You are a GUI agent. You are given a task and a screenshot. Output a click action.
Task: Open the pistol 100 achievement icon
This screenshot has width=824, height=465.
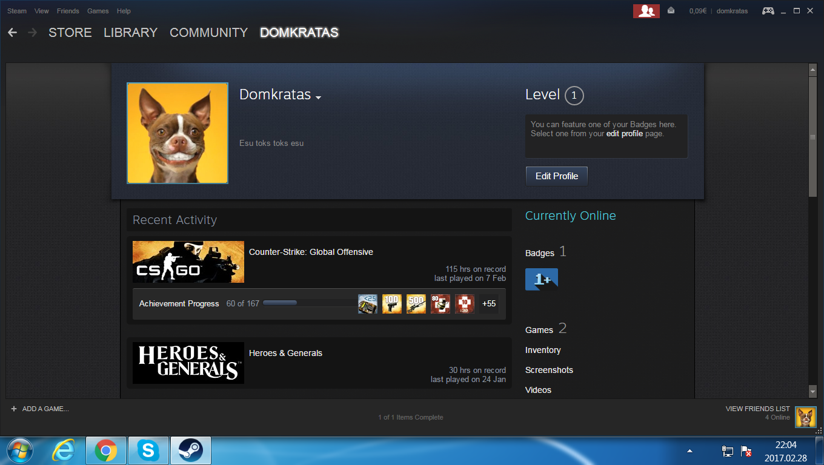[392, 303]
